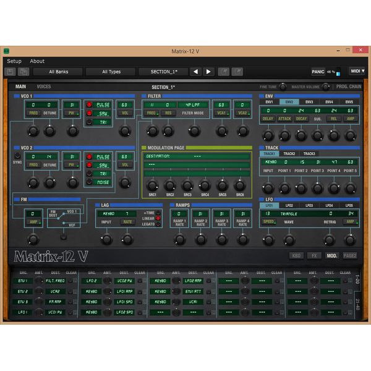Click the FM AMP knob
The height and width of the screenshot is (371, 371).
pyautogui.click(x=33, y=239)
